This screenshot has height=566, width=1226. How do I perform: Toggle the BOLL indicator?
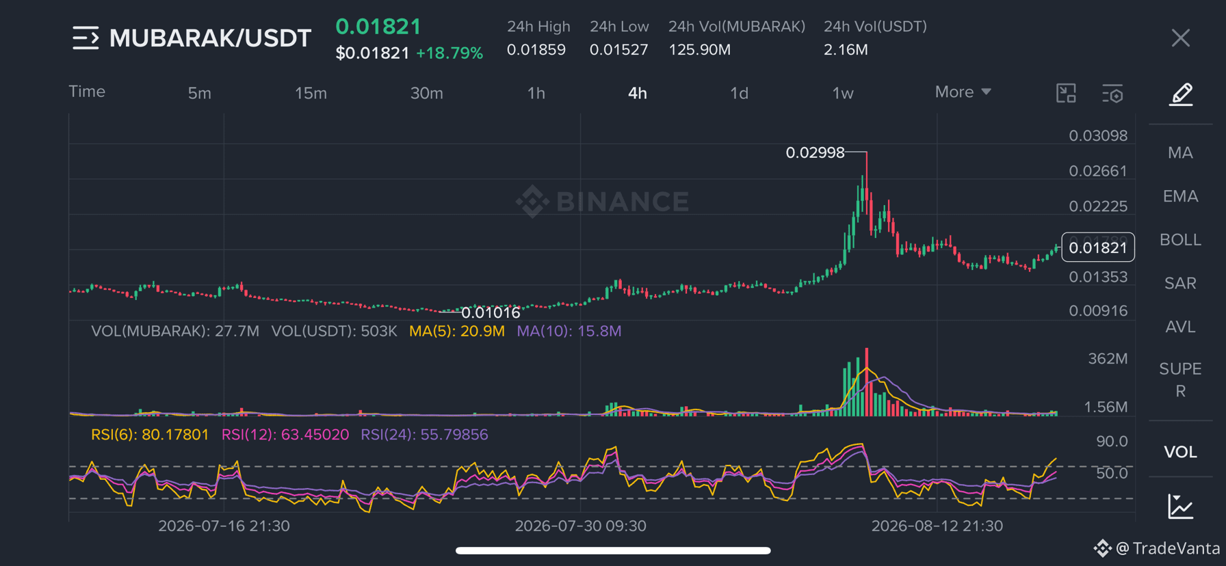click(x=1180, y=240)
